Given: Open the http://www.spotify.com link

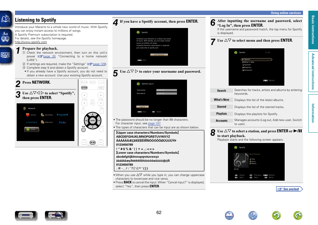Looking at the screenshot, I should (31, 42).
